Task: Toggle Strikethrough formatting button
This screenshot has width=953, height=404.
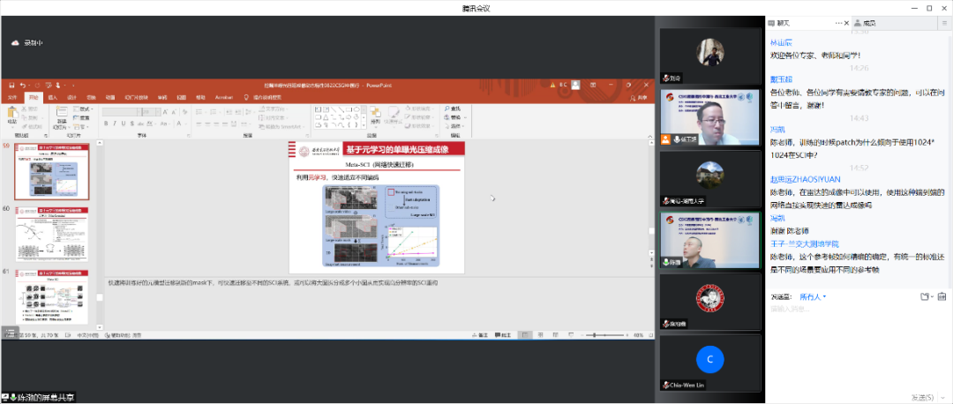Action: click(x=139, y=123)
